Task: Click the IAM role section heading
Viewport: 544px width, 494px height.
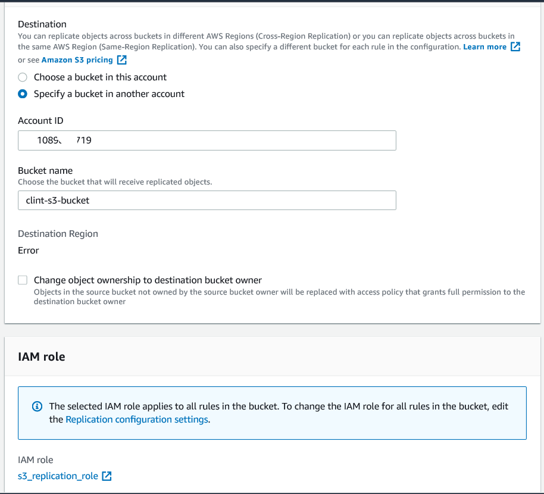Action: (x=42, y=357)
